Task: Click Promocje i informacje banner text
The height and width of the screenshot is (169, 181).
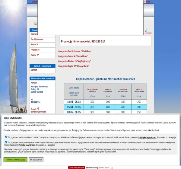Action: (x=83, y=41)
